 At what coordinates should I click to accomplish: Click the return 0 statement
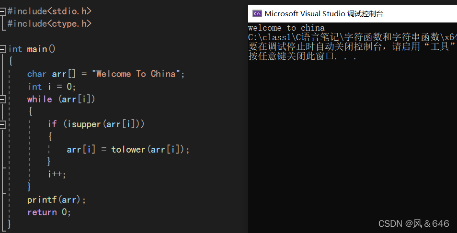(49, 212)
